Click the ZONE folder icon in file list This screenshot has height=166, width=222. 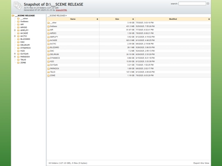(x=49, y=75)
